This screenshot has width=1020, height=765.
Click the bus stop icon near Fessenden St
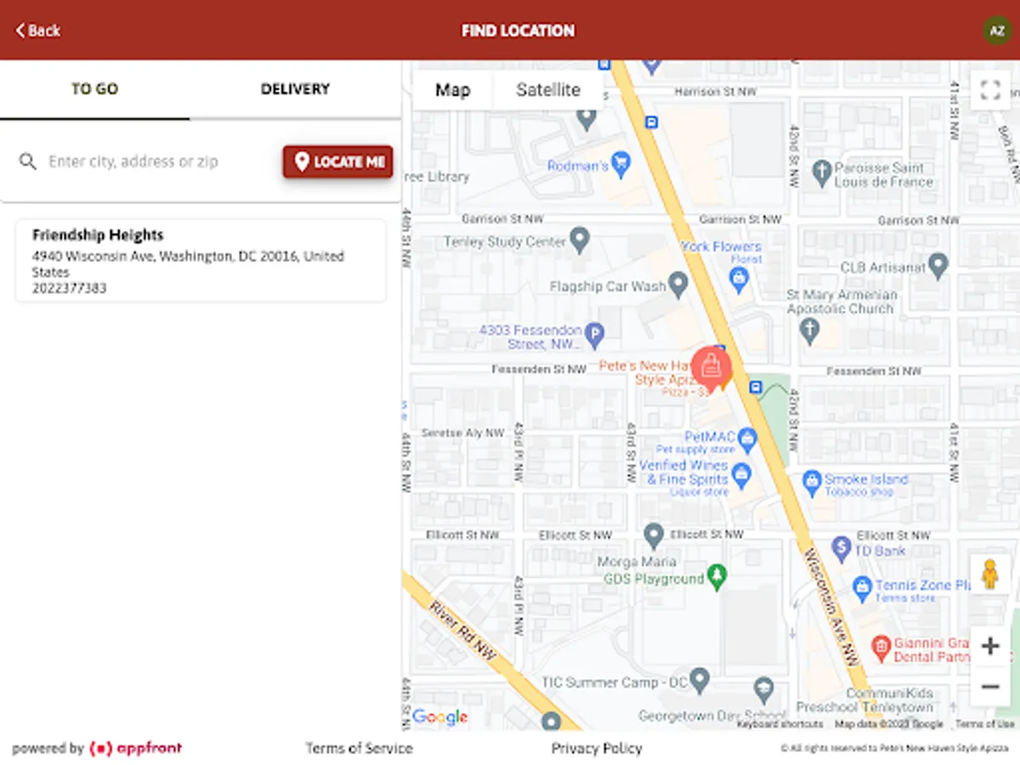coord(755,388)
